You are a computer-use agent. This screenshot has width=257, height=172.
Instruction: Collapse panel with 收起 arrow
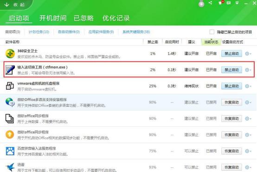pos(14,5)
